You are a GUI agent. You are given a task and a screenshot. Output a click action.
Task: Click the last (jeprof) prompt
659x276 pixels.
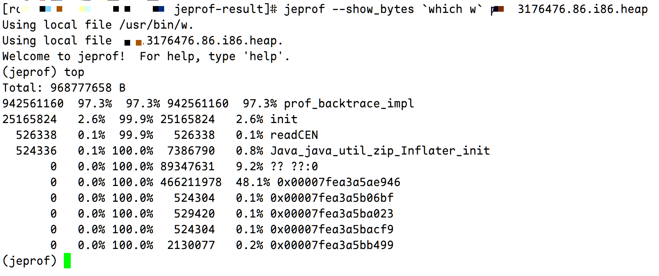click(x=30, y=261)
